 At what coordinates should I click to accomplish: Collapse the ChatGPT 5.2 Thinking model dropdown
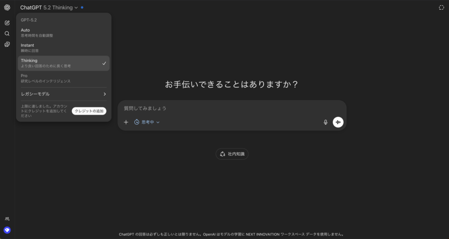coord(49,7)
